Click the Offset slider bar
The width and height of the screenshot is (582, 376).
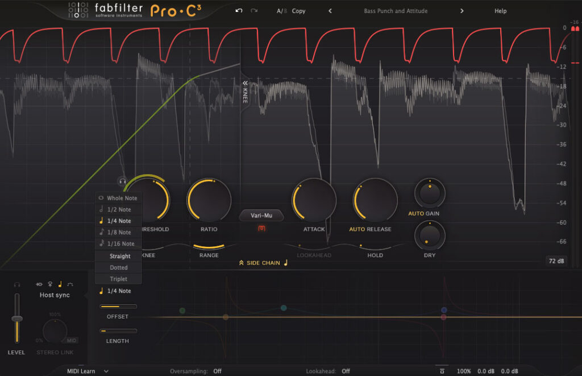(118, 307)
